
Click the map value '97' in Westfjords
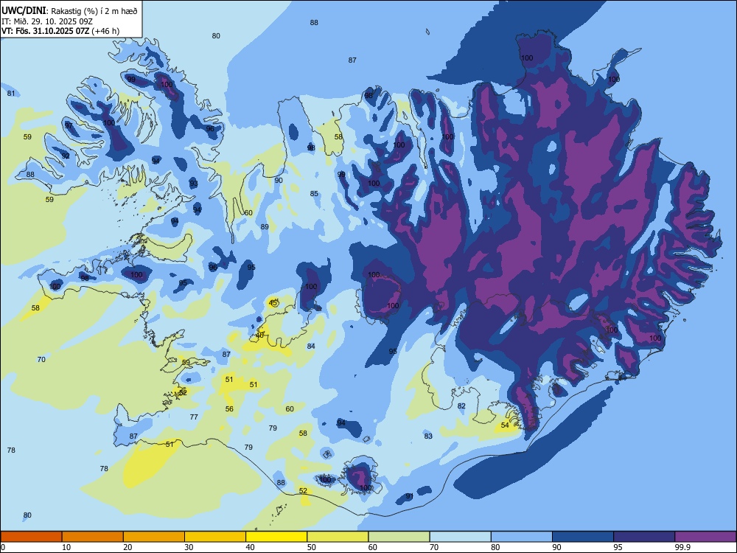[x=69, y=125]
